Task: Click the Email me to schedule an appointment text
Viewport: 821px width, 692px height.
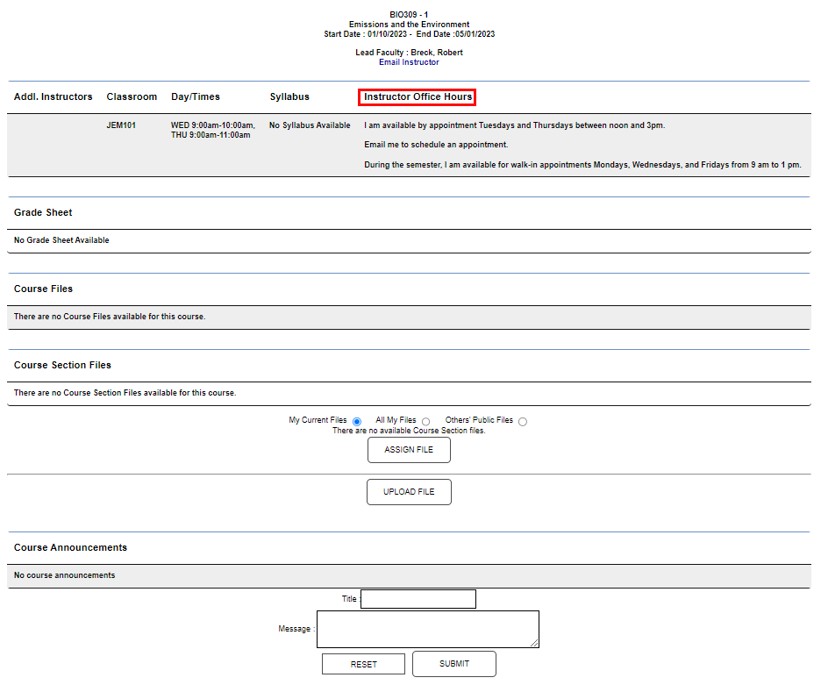Action: tap(436, 145)
